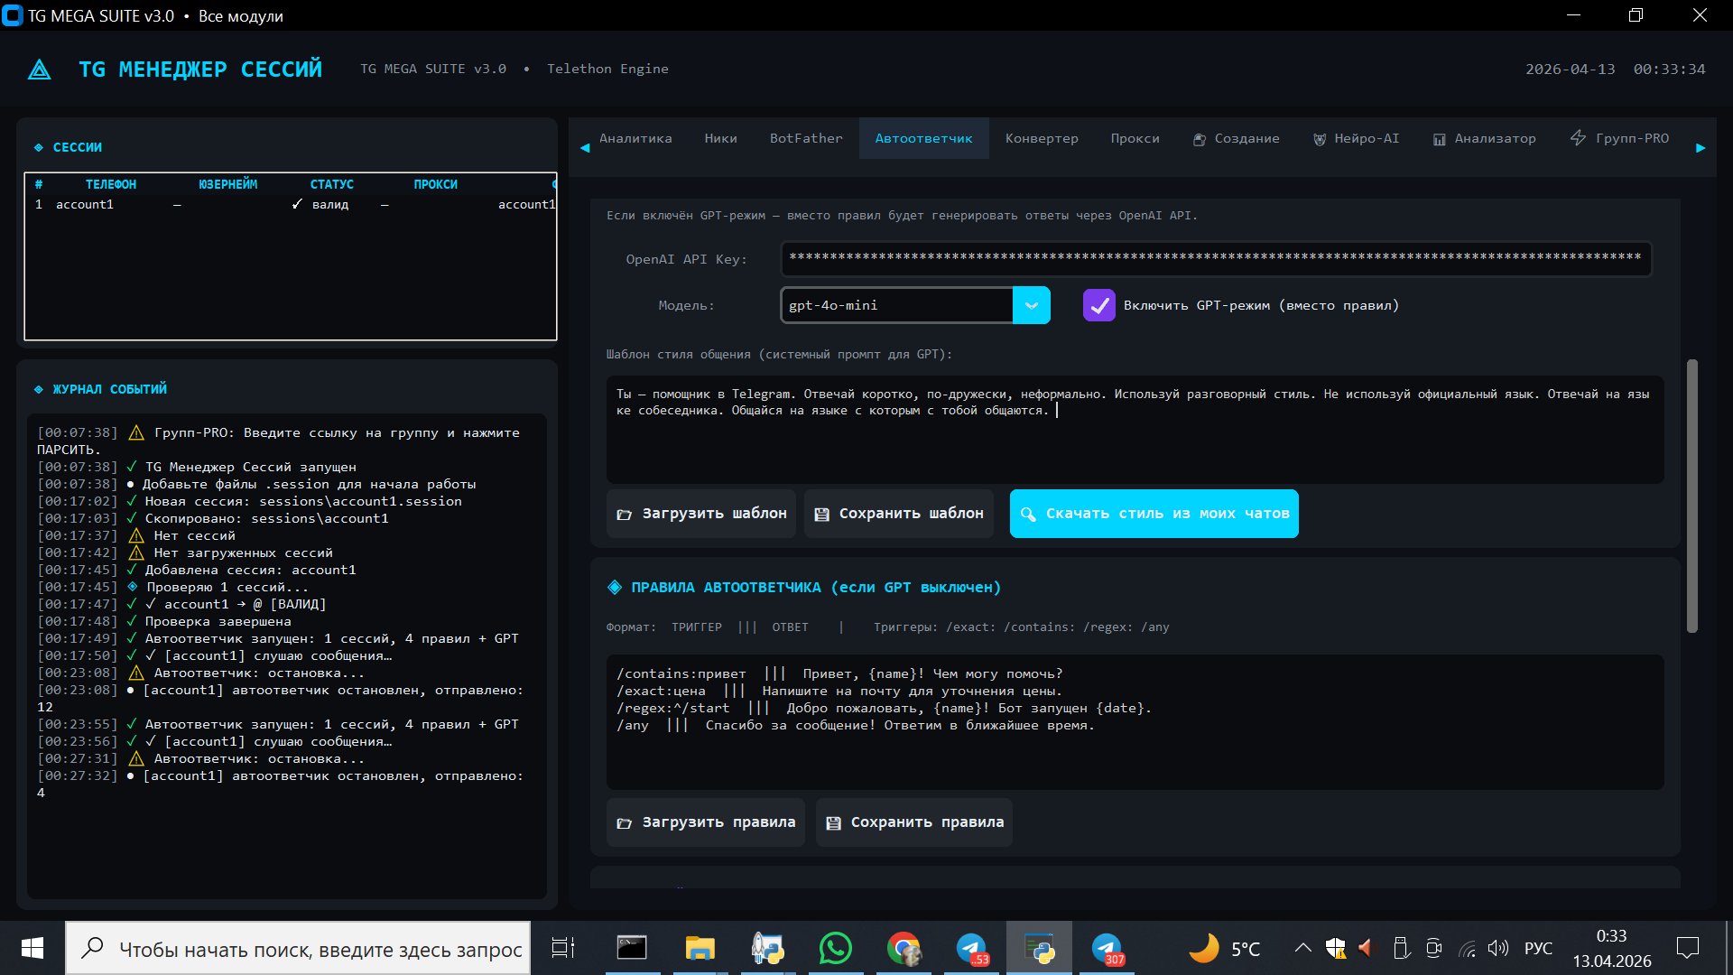Image resolution: width=1733 pixels, height=975 pixels.
Task: Open the BotFather tab
Action: pyautogui.click(x=805, y=138)
